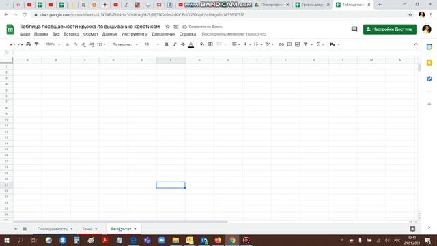The image size is (437, 246).
Task: Open the Tasks side panel
Action: [x=429, y=79]
